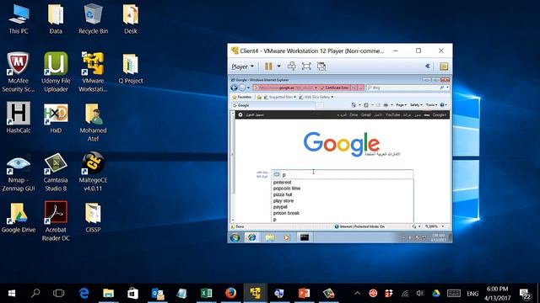This screenshot has width=540, height=303.
Task: Click the Bing search magnifier icon
Action: click(x=442, y=88)
